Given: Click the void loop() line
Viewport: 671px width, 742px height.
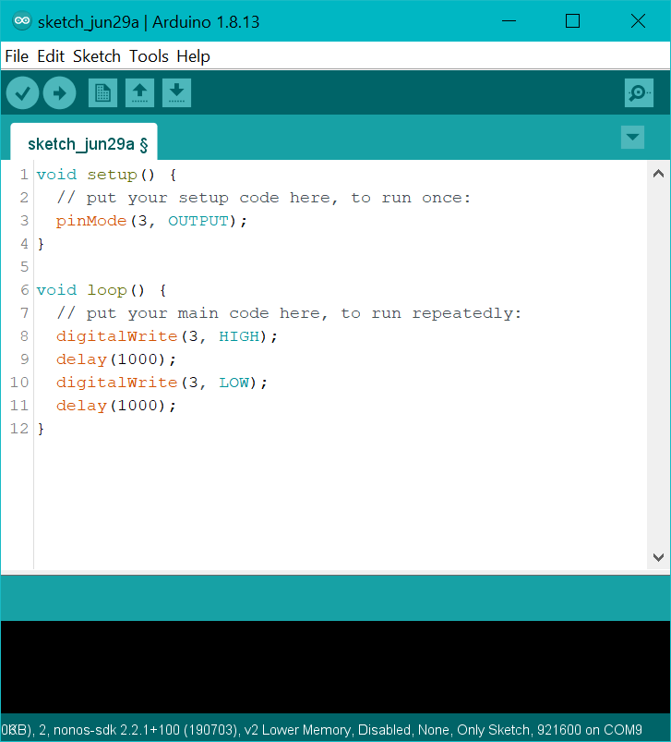Looking at the screenshot, I should pyautogui.click(x=102, y=290).
